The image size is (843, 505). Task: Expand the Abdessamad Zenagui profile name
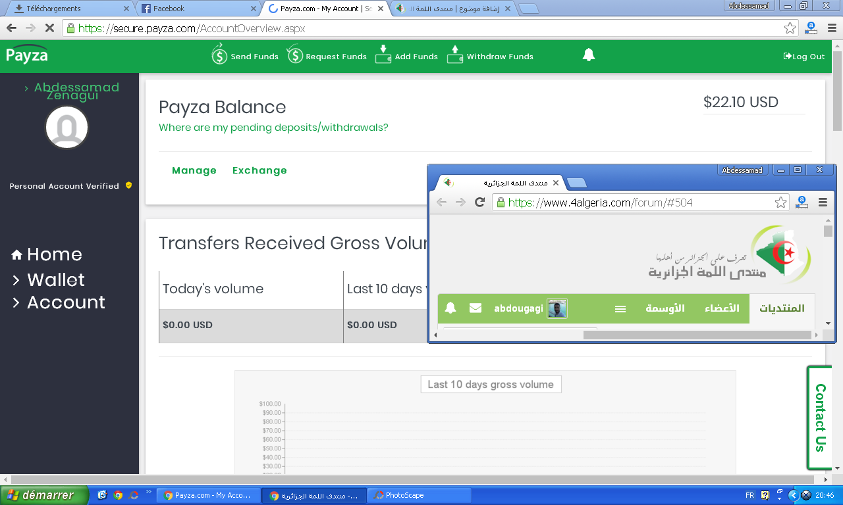72,91
